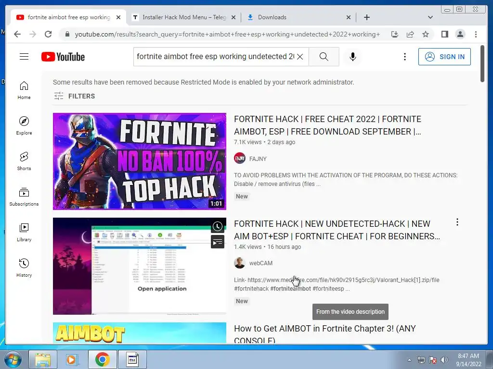Visit FAJNY channel name link
Screen dimensions: 493x369
(258, 159)
